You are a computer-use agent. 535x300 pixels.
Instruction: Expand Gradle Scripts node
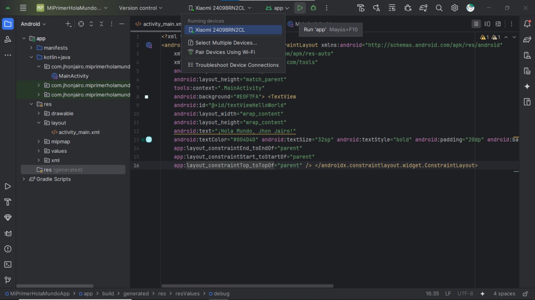point(24,179)
